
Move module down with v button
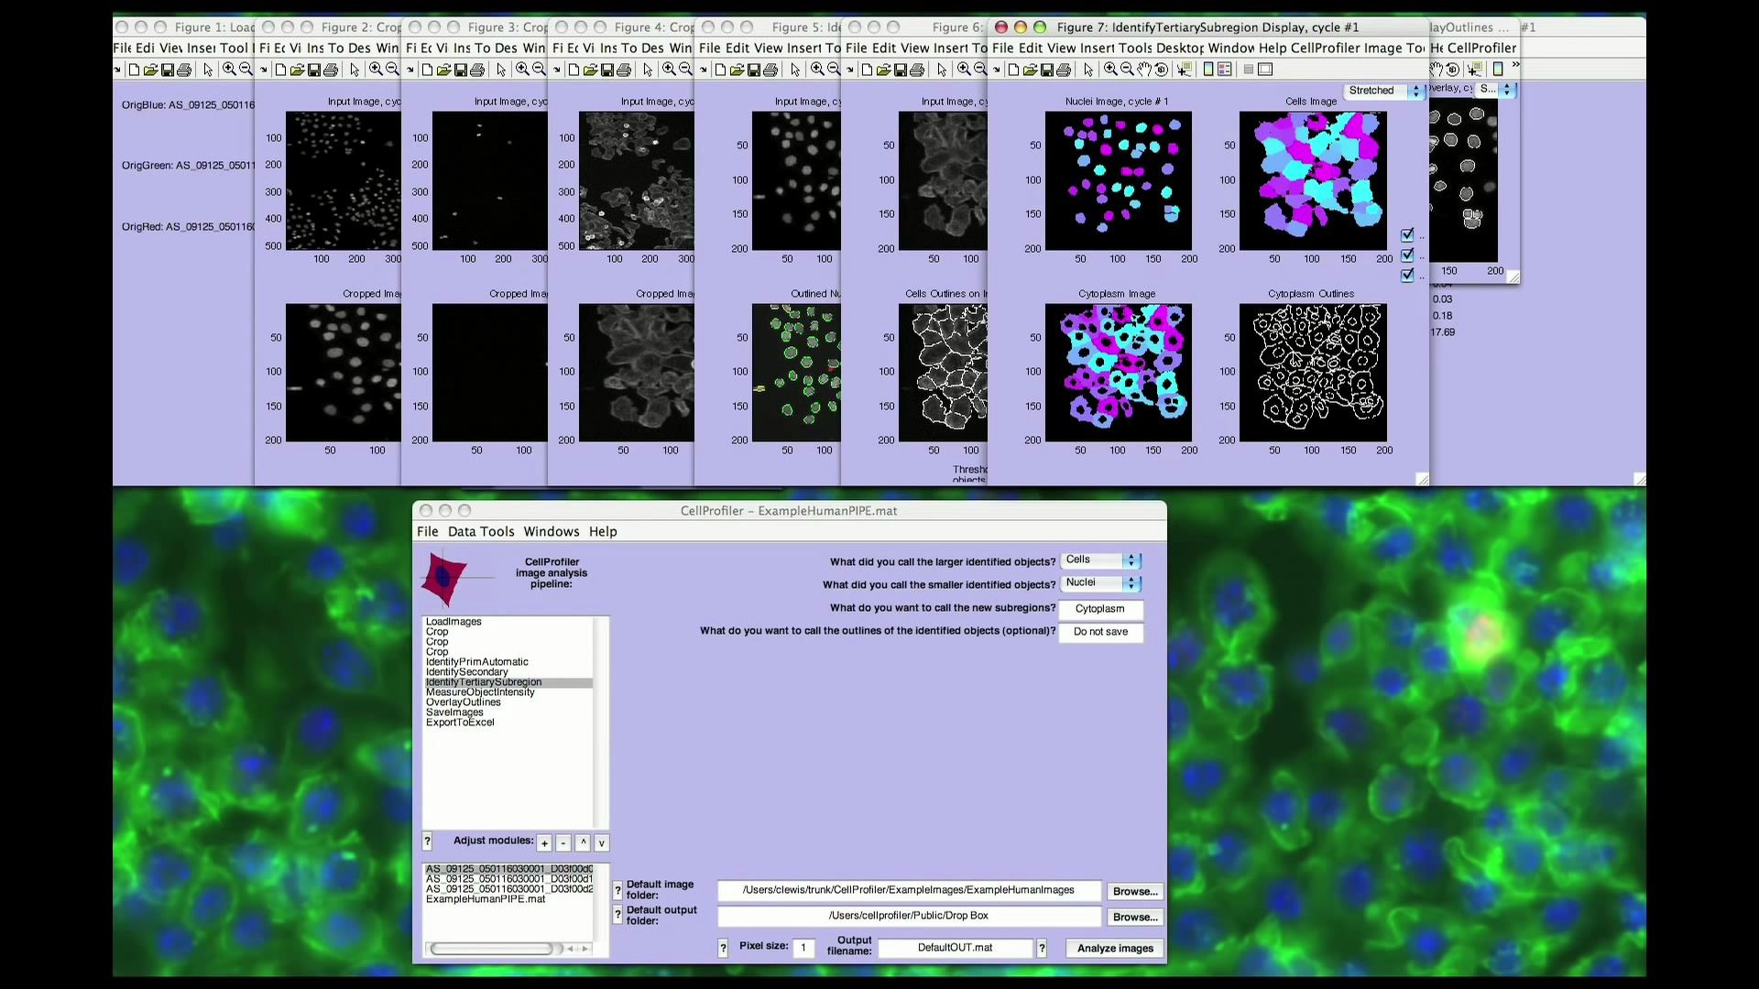pos(602,843)
